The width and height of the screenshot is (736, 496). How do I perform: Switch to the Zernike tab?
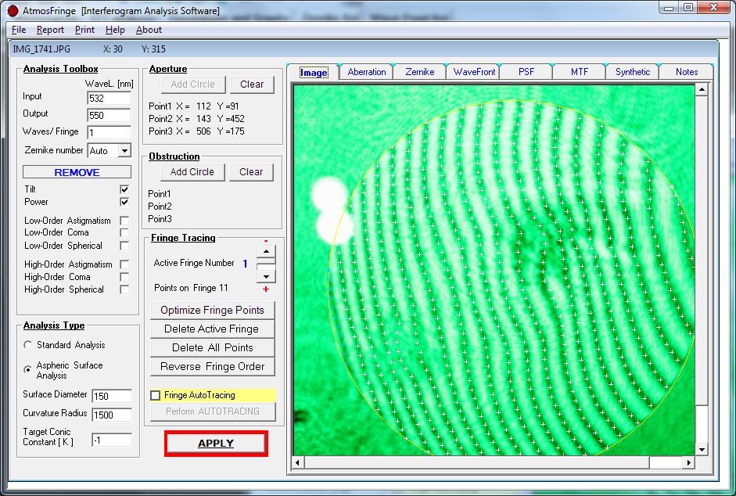click(420, 72)
